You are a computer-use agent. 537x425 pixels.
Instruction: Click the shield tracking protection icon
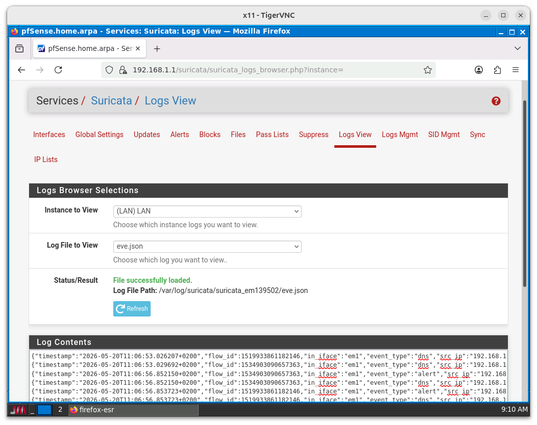[109, 70]
